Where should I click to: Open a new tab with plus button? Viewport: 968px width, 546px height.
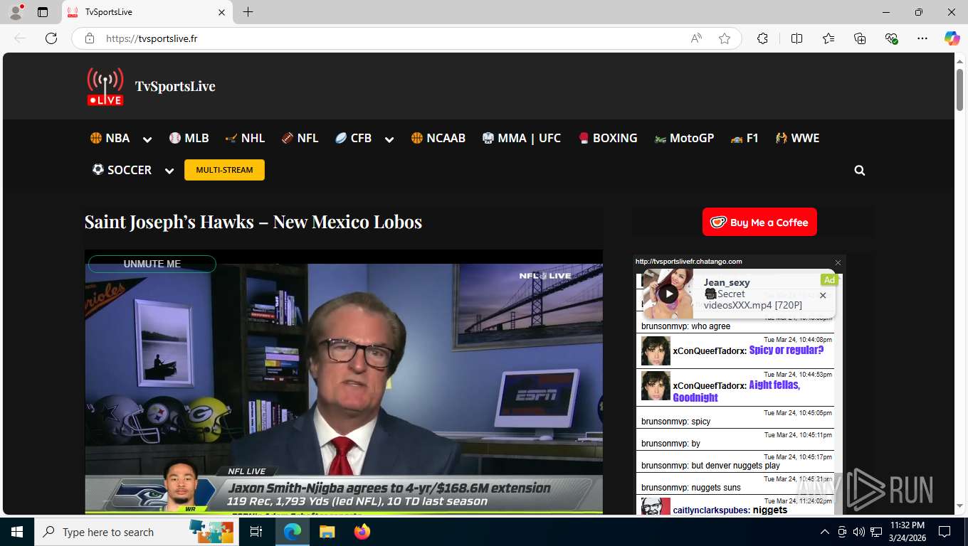point(248,12)
